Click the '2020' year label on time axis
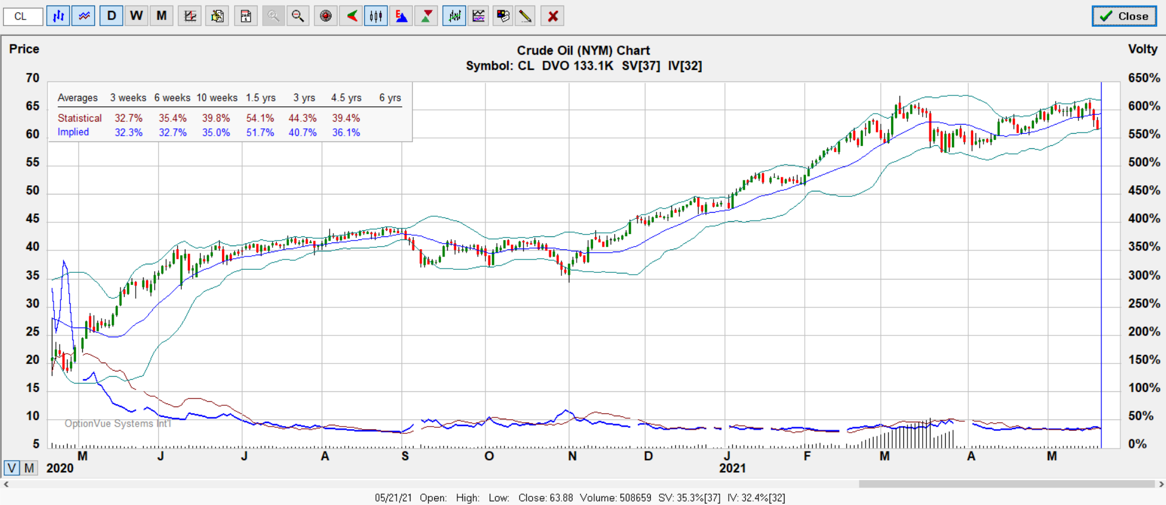Screen dimensions: 1166x505 pyautogui.click(x=60, y=468)
